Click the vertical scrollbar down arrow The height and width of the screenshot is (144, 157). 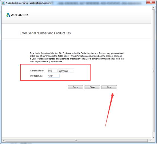[153, 137]
